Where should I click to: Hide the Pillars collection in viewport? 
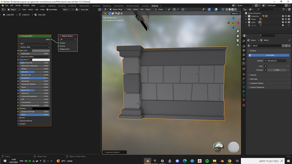pos(286,19)
